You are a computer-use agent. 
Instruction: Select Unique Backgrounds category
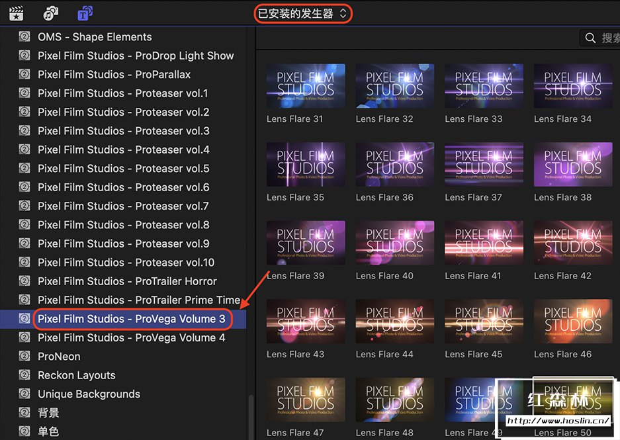click(123, 394)
